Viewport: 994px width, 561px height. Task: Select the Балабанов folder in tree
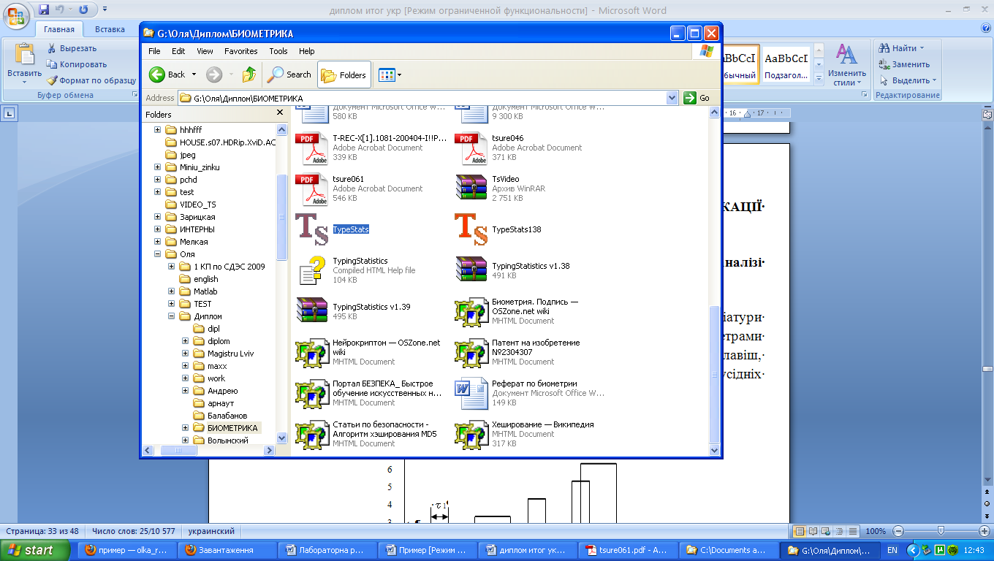click(227, 416)
